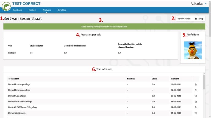The width and height of the screenshot is (211, 118).
Task: Click the TEST-CORRECT title text
Action: tap(26, 4)
